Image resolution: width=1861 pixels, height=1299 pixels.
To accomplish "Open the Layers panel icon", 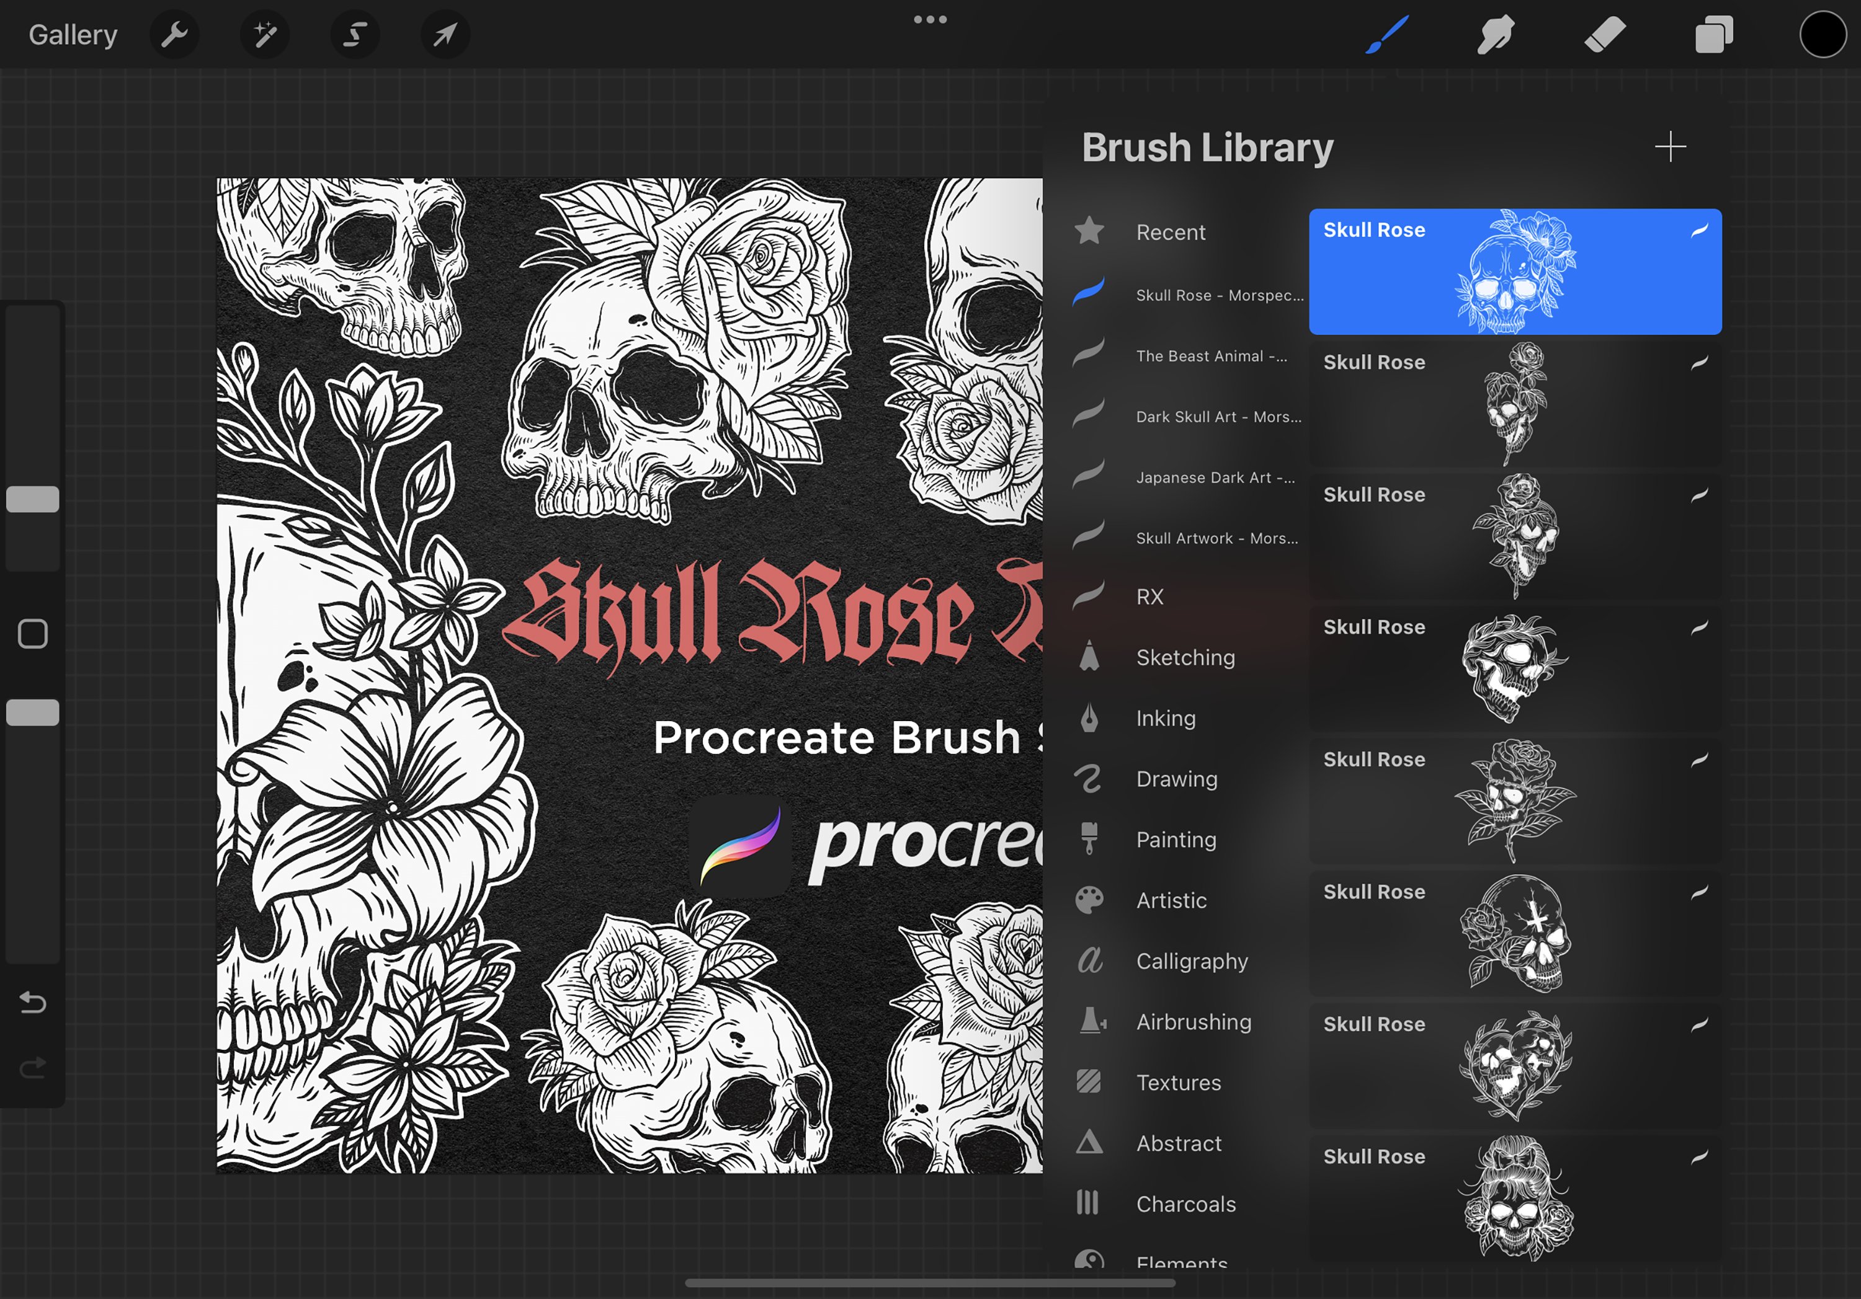I will (x=1713, y=35).
